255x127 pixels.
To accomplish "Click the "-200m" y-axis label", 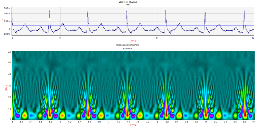I will pos(7,34).
